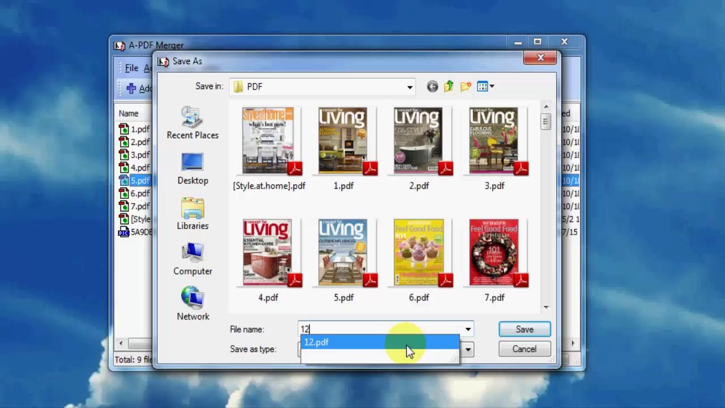Click the A-PDF Merger horizontal scrollbar left arrow
Viewport: 725px width, 408px height.
coord(120,343)
